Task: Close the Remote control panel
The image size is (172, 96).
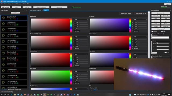Action: pos(170,10)
